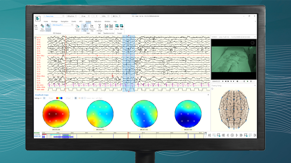Open the Help ribbon tab
Image resolution: width=291 pixels, height=163 pixels.
click(115, 21)
